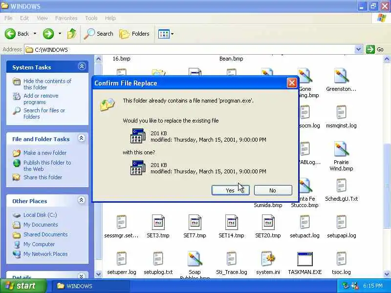The width and height of the screenshot is (391, 293).
Task: Open the Tools menu
Action: click(91, 18)
